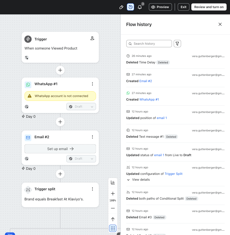The image size is (230, 235).
Task: Click the notifications bell icon
Action: point(140,7)
